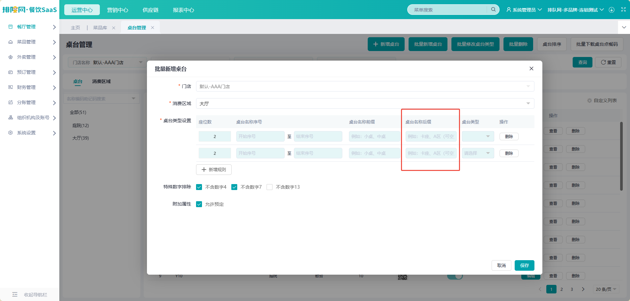Screen dimensions: 630x301
Task: Expand the tab list chevron at right
Action: [x=624, y=27]
